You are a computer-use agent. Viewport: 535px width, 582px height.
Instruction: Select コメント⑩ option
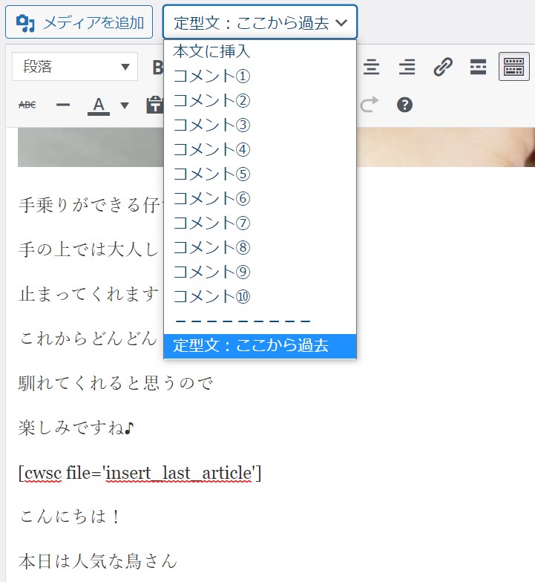pyautogui.click(x=211, y=296)
